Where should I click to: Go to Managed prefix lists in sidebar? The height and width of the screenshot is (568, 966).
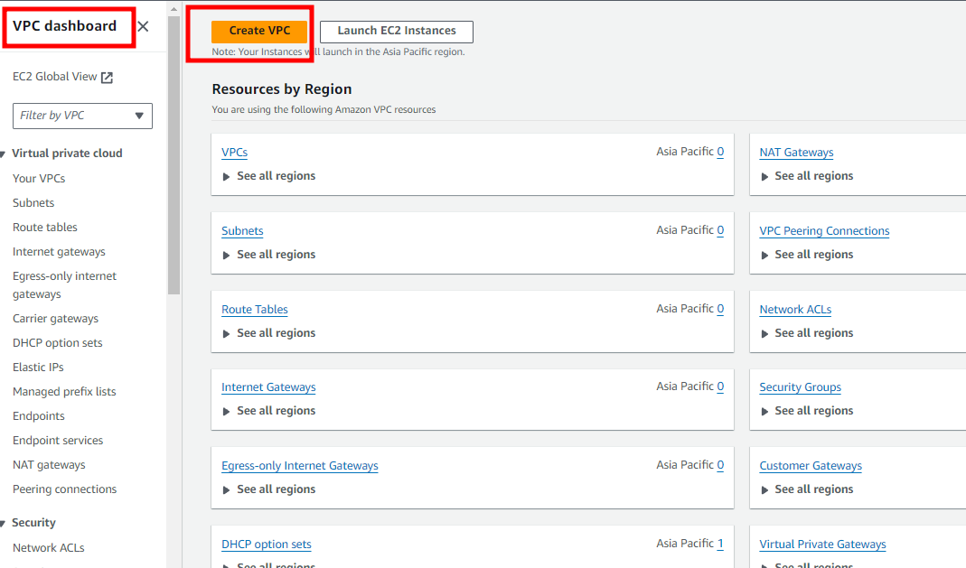pyautogui.click(x=64, y=391)
